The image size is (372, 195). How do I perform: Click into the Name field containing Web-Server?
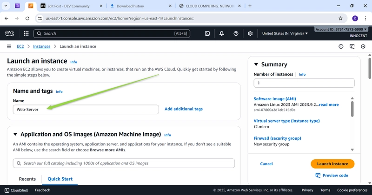pyautogui.click(x=86, y=110)
